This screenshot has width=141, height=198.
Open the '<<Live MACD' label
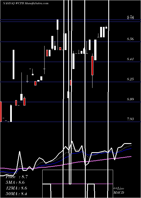click(119, 190)
